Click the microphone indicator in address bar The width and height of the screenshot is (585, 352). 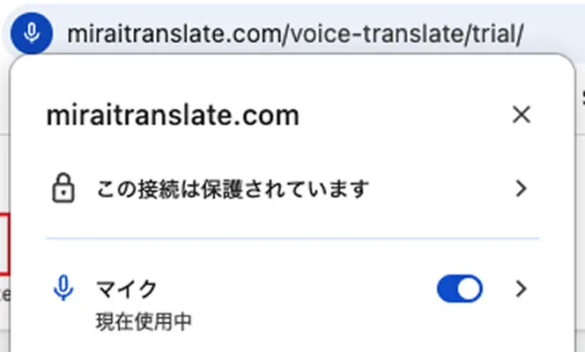(32, 33)
